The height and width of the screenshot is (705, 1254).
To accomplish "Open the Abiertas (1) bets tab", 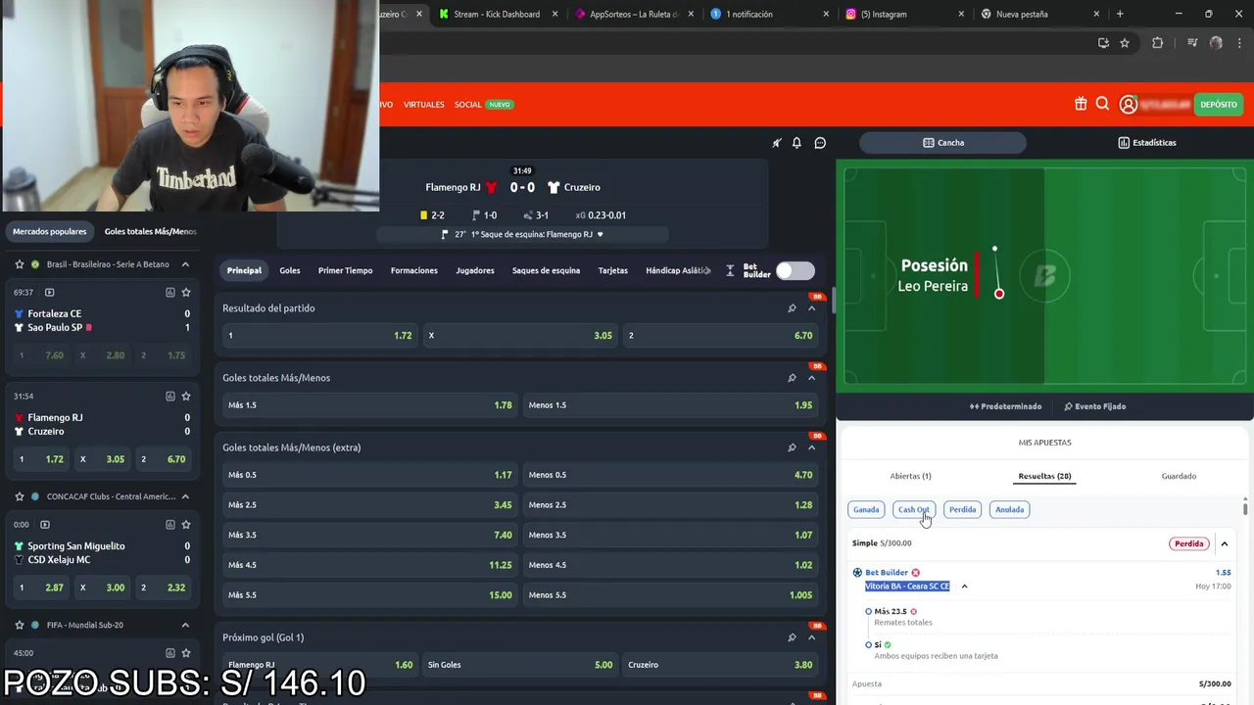I will 910,476.
